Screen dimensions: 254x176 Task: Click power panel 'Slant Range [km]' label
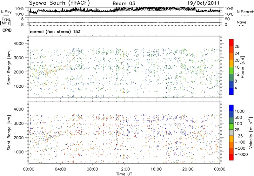[9, 67]
